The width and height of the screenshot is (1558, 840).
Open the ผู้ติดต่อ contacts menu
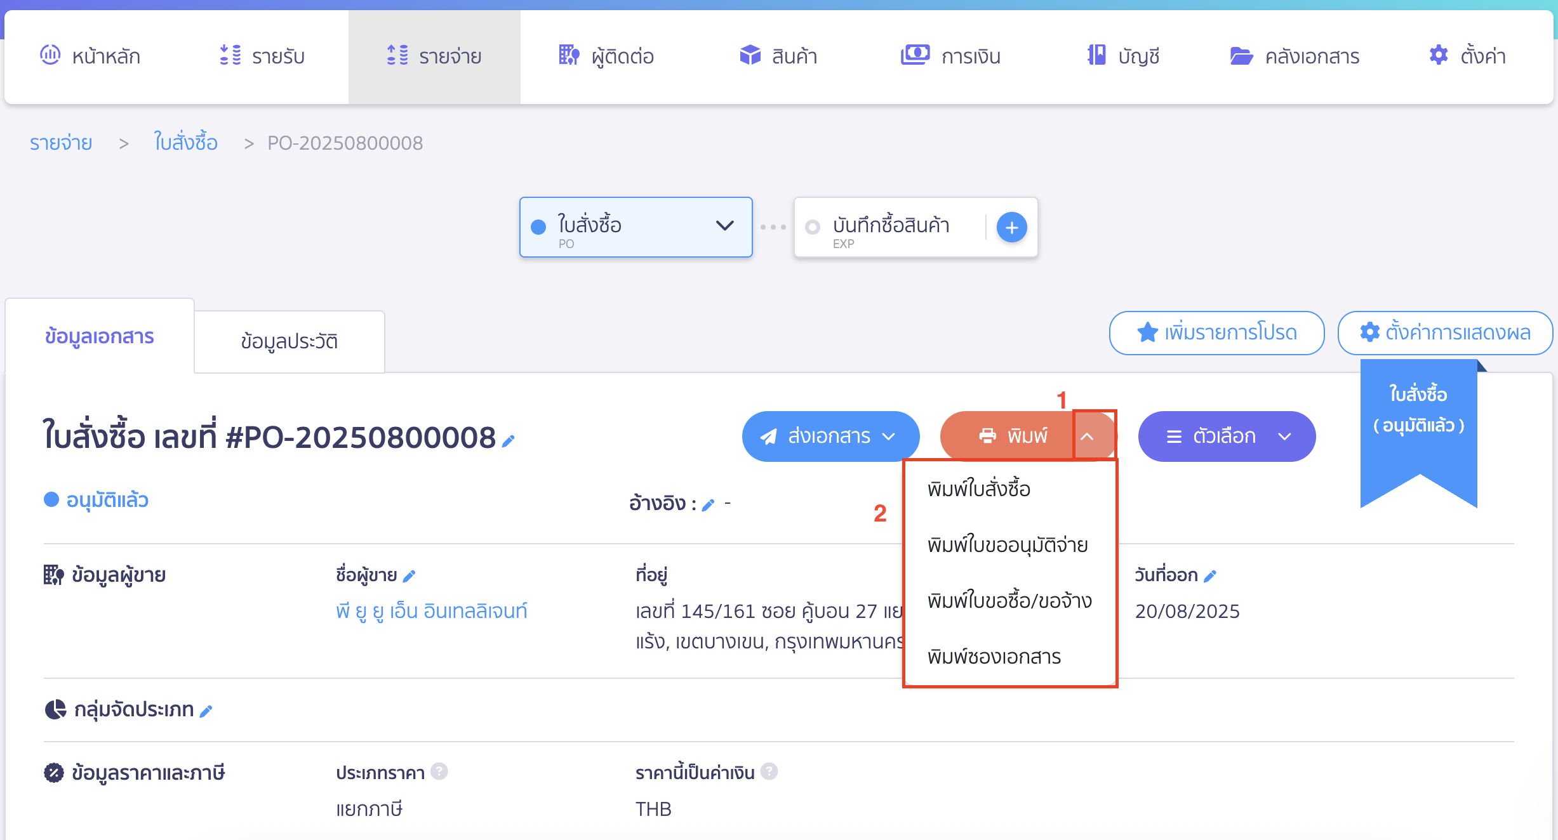click(606, 56)
